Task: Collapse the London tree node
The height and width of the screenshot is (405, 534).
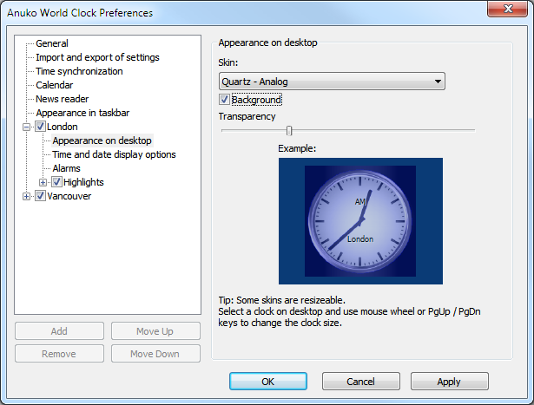Action: (27, 127)
